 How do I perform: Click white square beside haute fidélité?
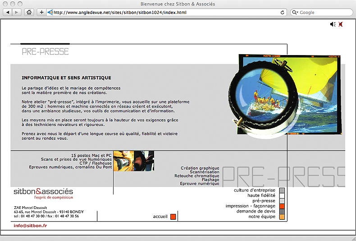tap(282, 195)
